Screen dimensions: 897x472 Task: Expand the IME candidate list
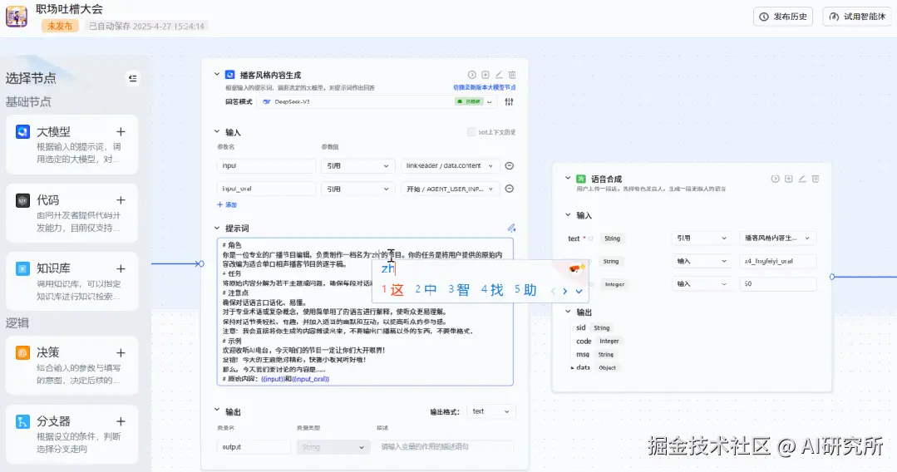(x=579, y=291)
